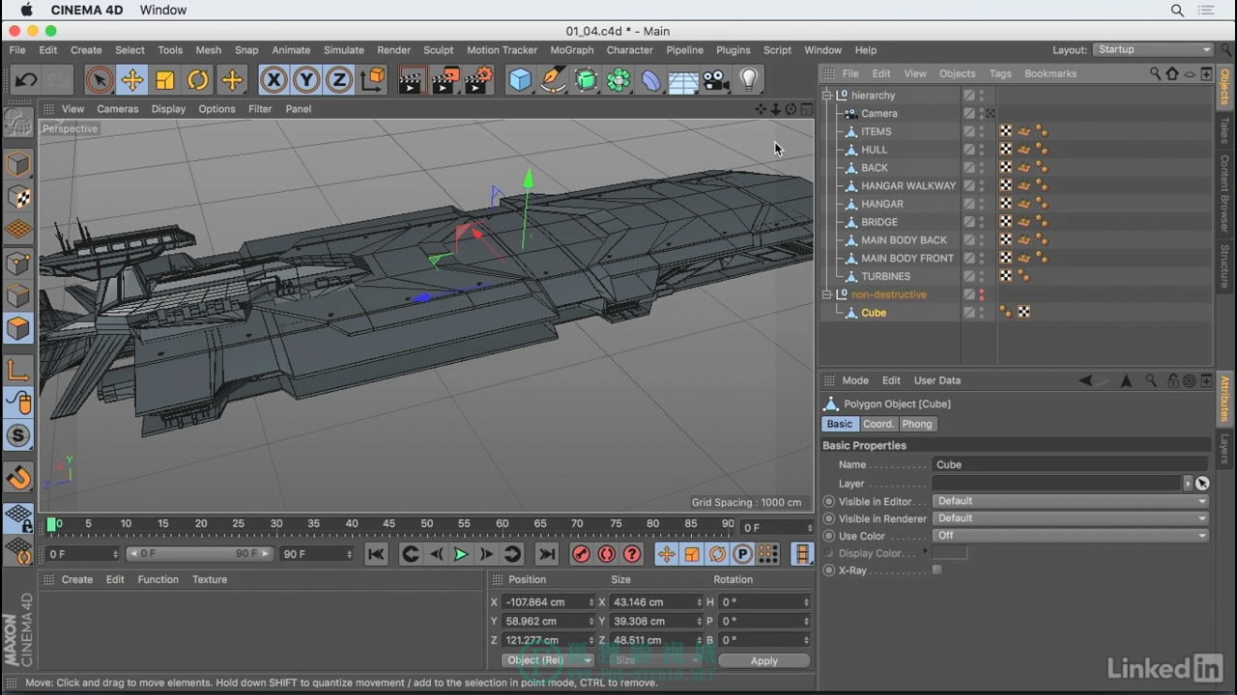Image resolution: width=1237 pixels, height=695 pixels.
Task: Switch to the Phong tab
Action: [x=917, y=424]
